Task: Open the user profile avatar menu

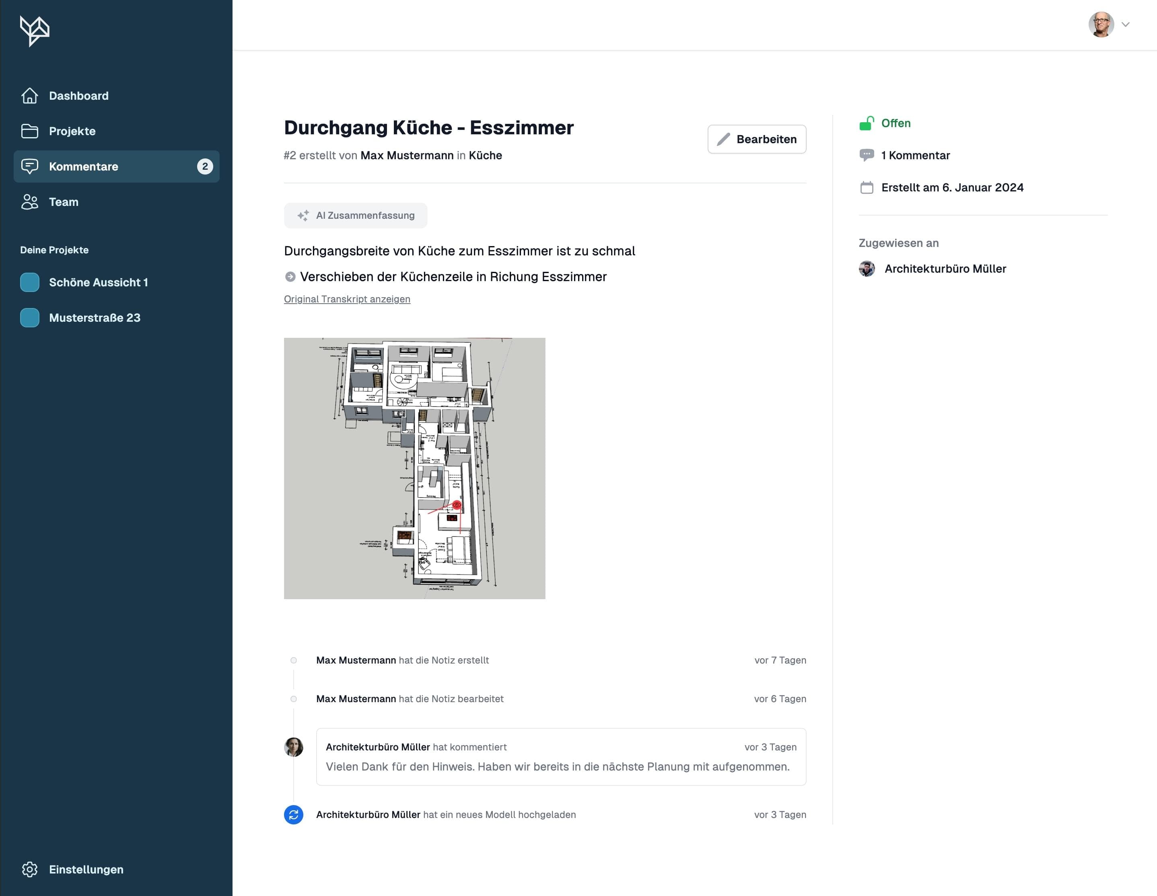Action: [1101, 25]
